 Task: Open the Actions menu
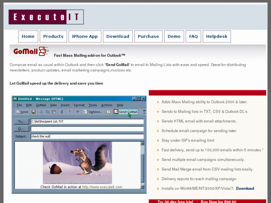[107, 105]
